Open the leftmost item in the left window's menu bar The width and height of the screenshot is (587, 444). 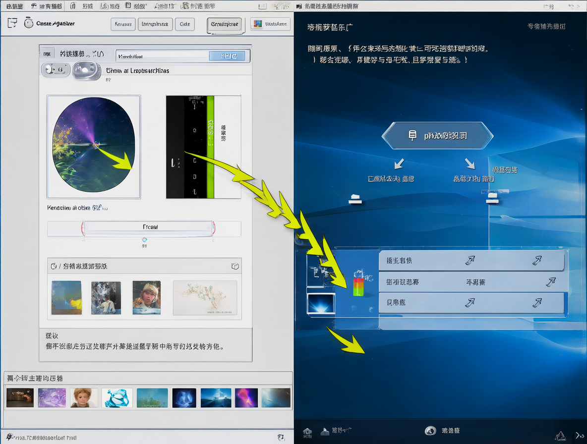(x=14, y=6)
